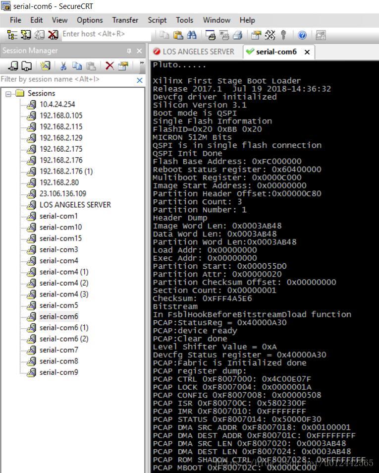Delete session with the red X icon

coord(109,66)
